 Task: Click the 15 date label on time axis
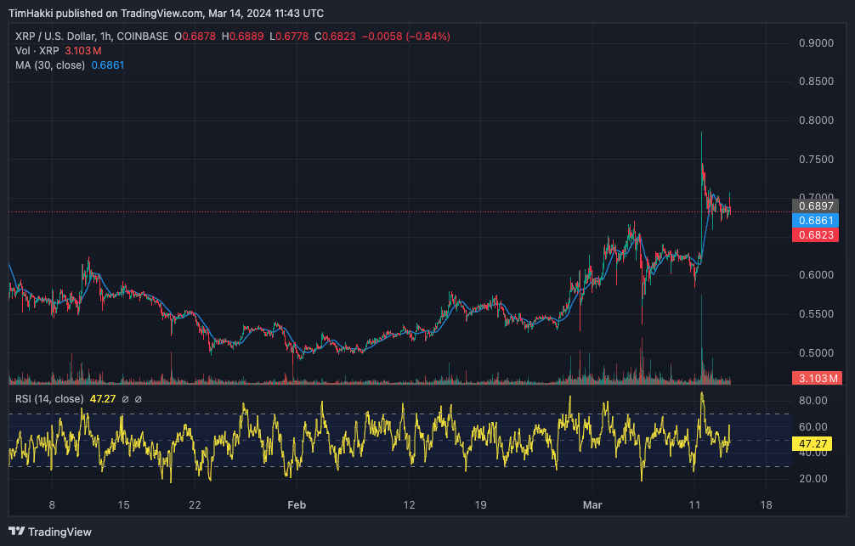click(124, 505)
